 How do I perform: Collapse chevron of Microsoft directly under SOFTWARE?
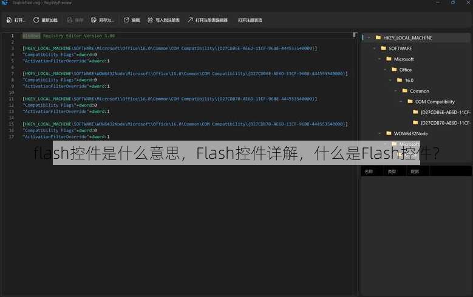click(x=379, y=59)
